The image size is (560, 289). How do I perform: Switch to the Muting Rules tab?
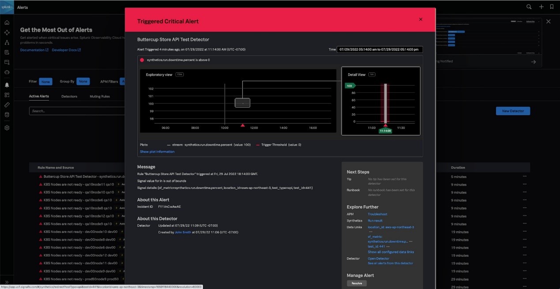(100, 96)
